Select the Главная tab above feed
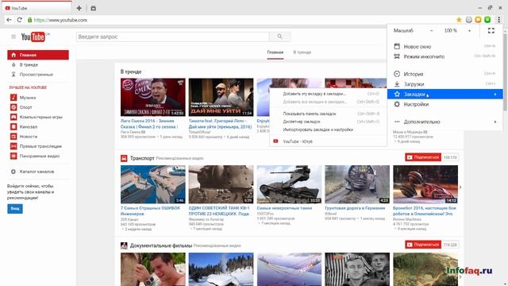Image resolution: width=508 pixels, height=286 pixels. coord(275,52)
